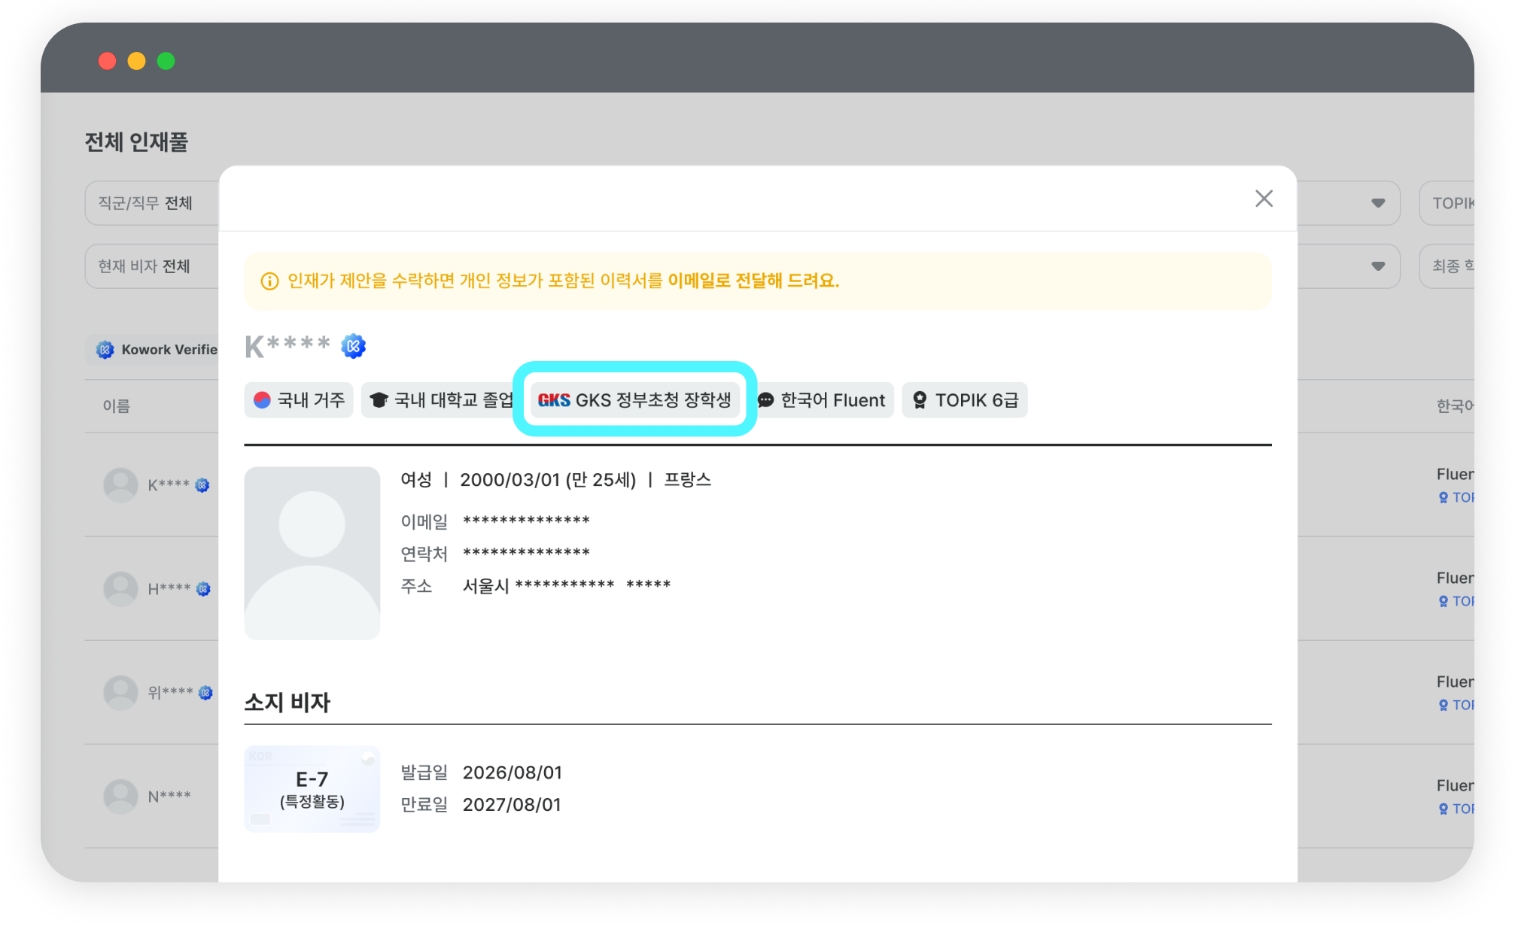Select the GKS 정부초청 장학생 tag
1515x941 pixels.
[634, 400]
